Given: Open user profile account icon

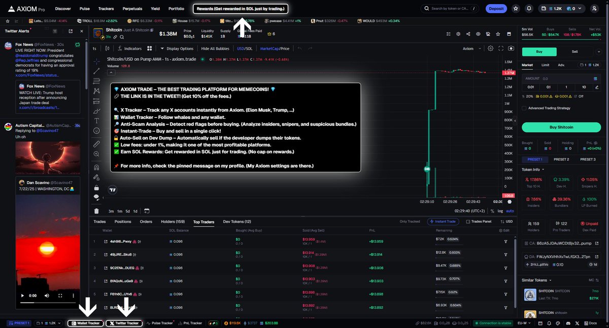Looking at the screenshot, I should (594, 9).
